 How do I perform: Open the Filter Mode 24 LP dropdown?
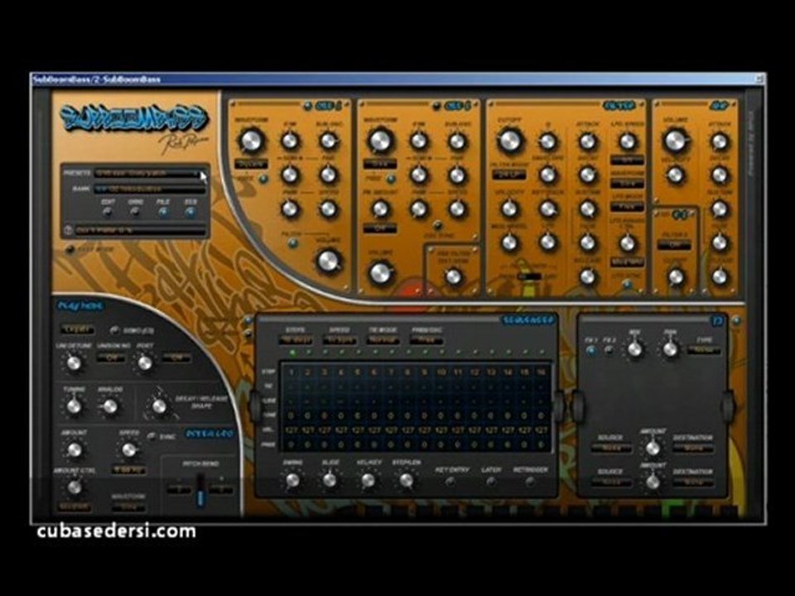[x=509, y=175]
